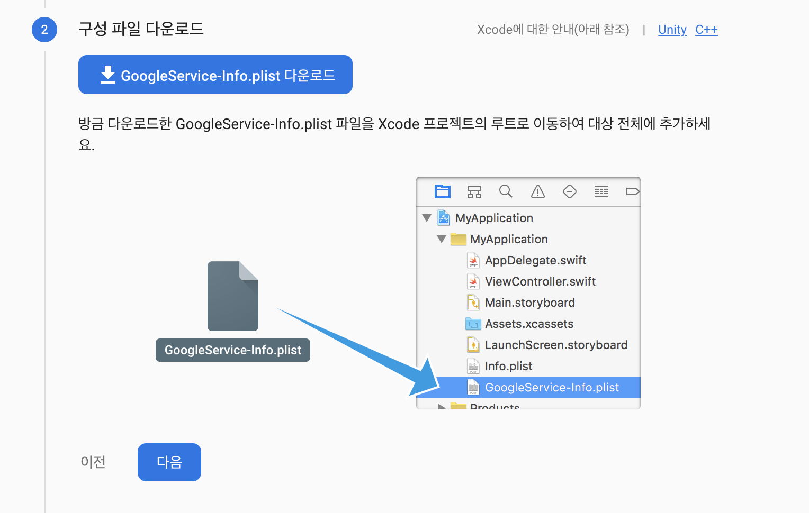Open the Source control hierarchy navigator icon
809x513 pixels.
474,191
